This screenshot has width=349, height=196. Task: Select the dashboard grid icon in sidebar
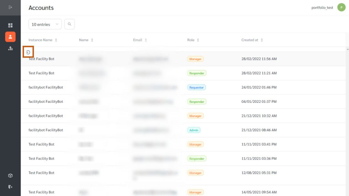(10, 25)
